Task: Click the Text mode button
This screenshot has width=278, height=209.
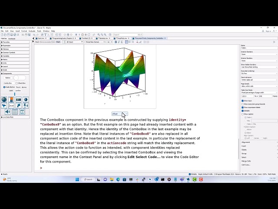Action: 37,42
